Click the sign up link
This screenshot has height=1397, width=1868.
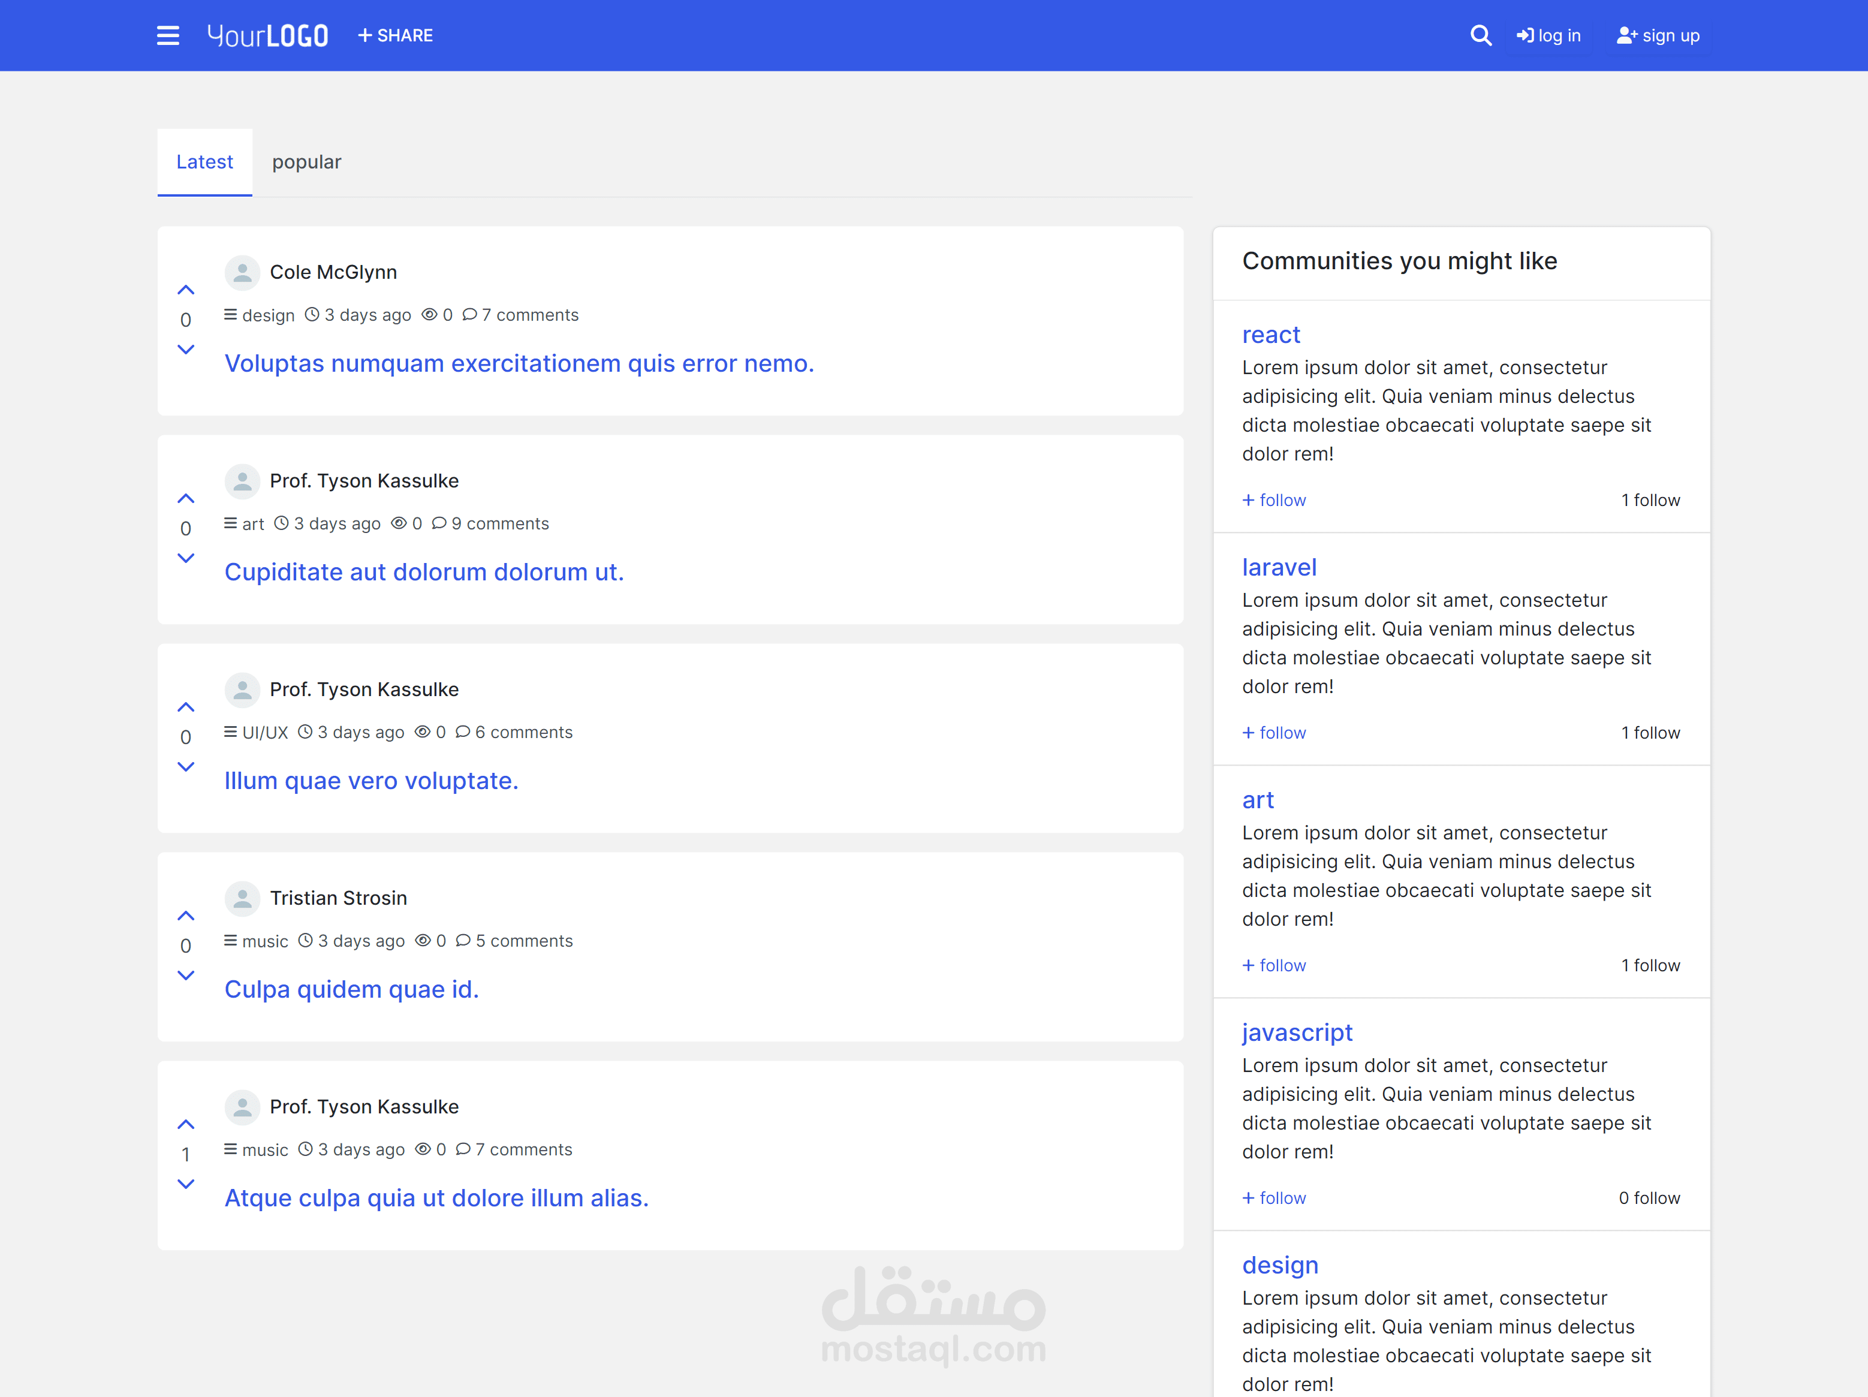1658,35
